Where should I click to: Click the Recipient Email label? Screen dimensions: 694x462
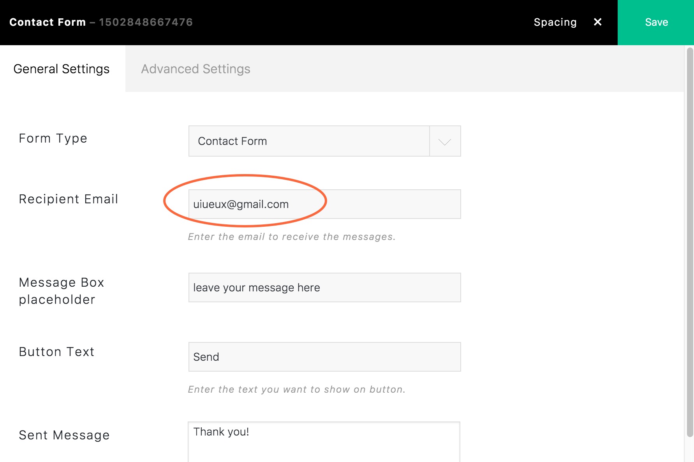[x=69, y=199]
